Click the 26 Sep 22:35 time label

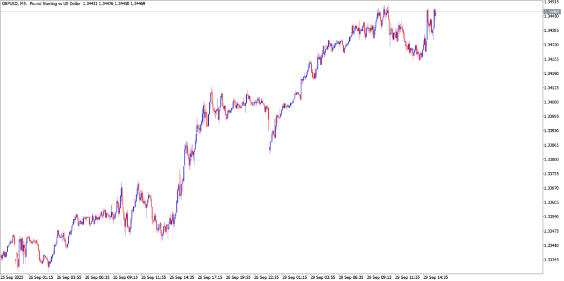point(268,277)
